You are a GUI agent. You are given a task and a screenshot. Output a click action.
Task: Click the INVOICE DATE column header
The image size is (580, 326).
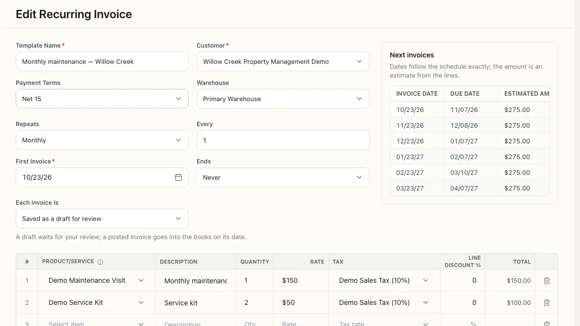coord(417,94)
